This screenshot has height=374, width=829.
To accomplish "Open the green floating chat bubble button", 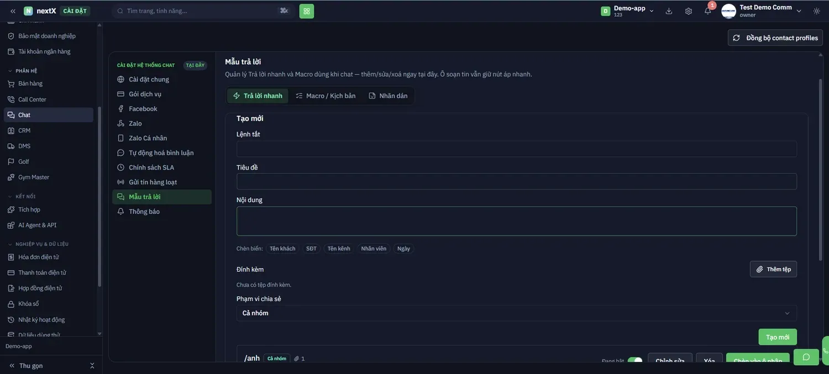I will [806, 357].
